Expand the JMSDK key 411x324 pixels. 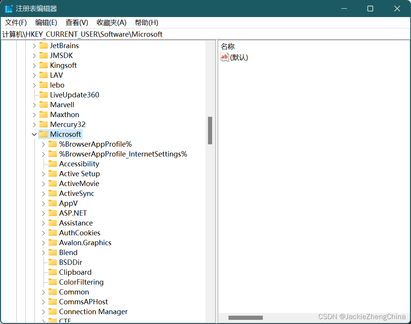coord(34,56)
